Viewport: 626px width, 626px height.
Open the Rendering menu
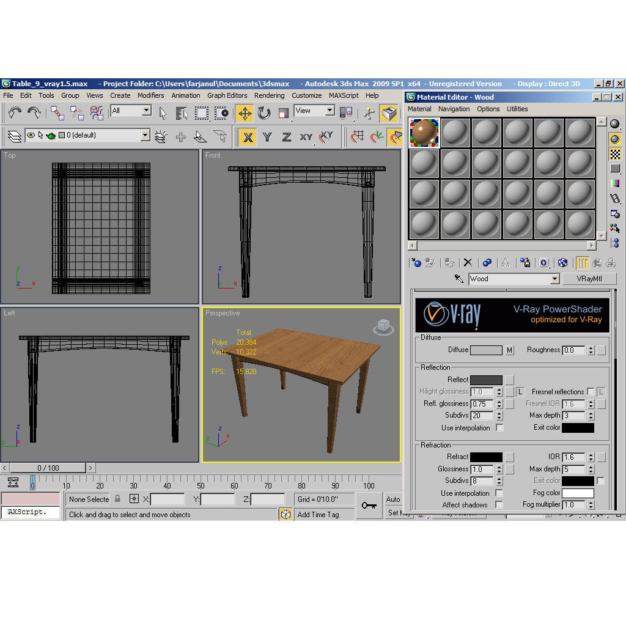point(269,95)
